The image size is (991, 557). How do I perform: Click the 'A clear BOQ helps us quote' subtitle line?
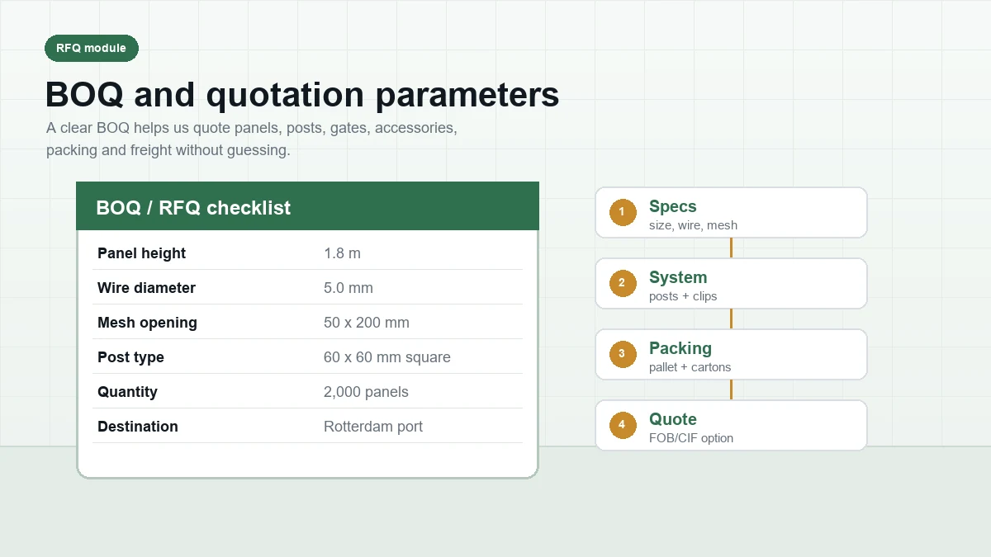pos(252,129)
